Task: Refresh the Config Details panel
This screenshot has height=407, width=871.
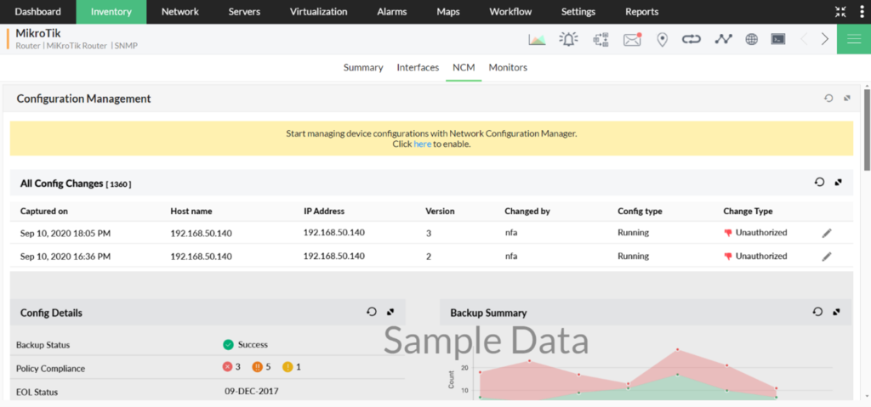Action: point(372,312)
